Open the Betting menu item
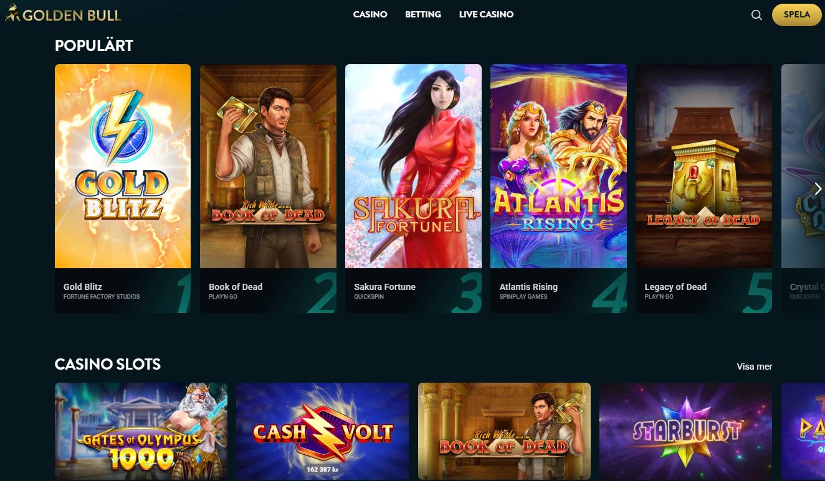This screenshot has height=481, width=825. click(423, 14)
